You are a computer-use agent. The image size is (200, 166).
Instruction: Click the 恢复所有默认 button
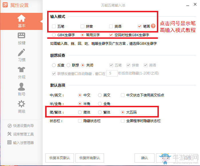(x=90, y=158)
